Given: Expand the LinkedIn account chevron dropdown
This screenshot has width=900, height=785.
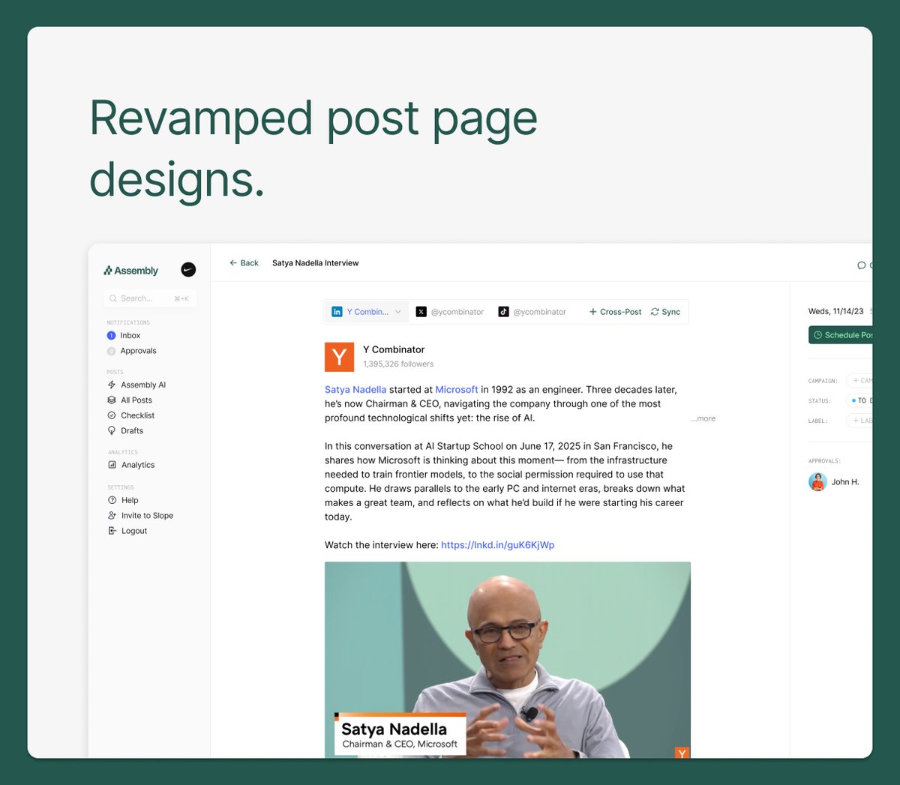Looking at the screenshot, I should (x=398, y=312).
